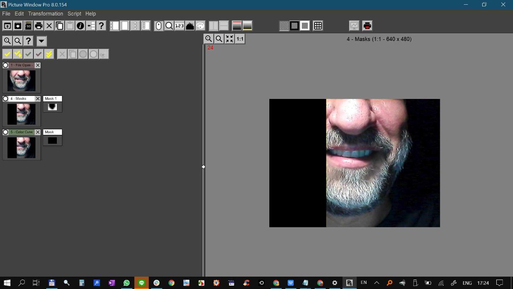This screenshot has height=289, width=513.
Task: Open the Edit menu
Action: point(19,14)
